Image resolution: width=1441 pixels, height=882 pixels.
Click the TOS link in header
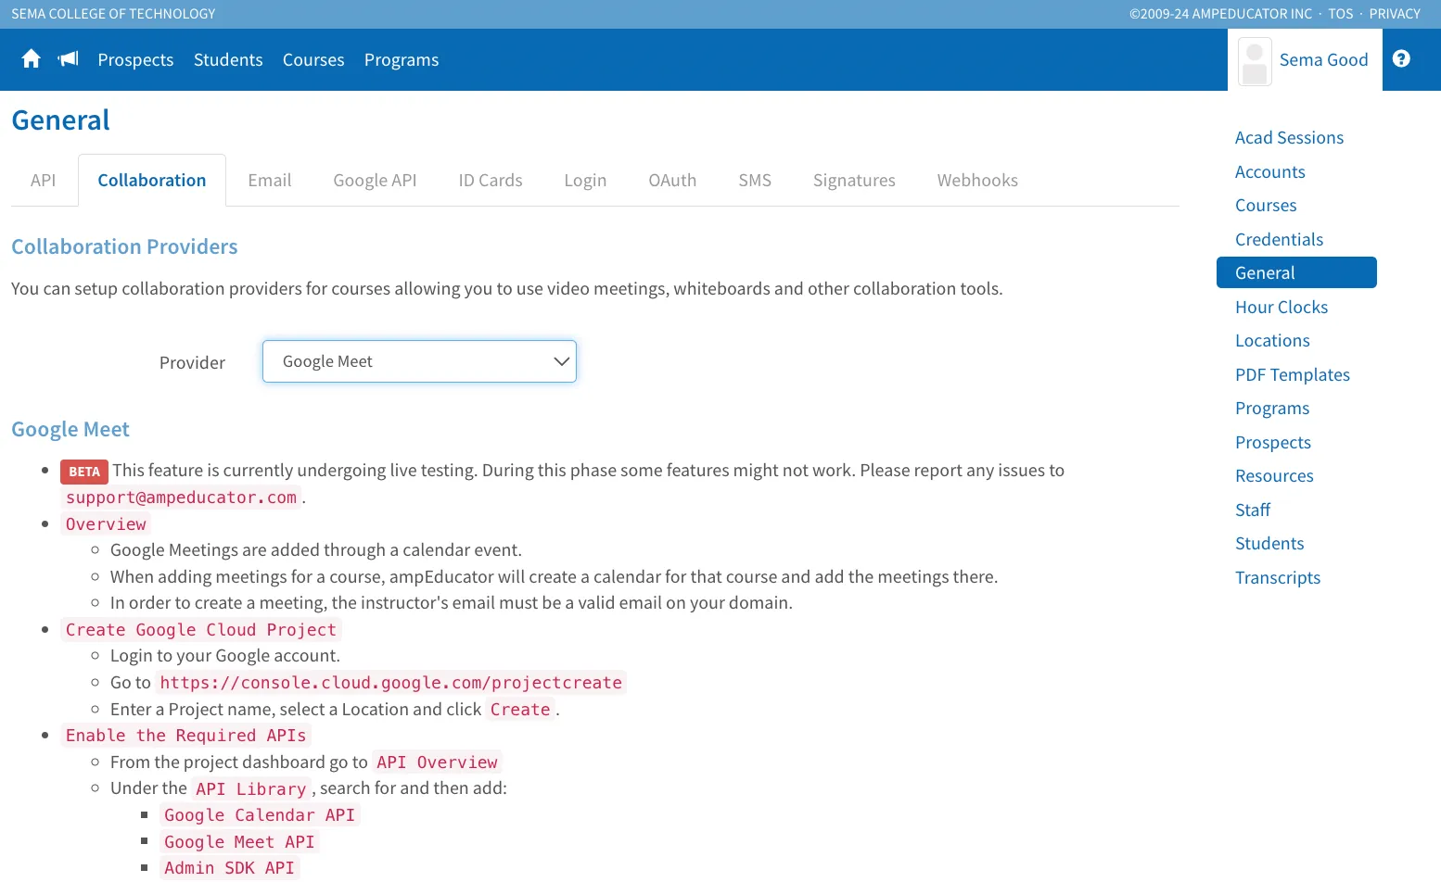[x=1340, y=14]
